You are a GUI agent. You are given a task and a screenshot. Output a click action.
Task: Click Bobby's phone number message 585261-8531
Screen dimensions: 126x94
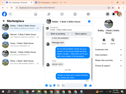point(57,64)
